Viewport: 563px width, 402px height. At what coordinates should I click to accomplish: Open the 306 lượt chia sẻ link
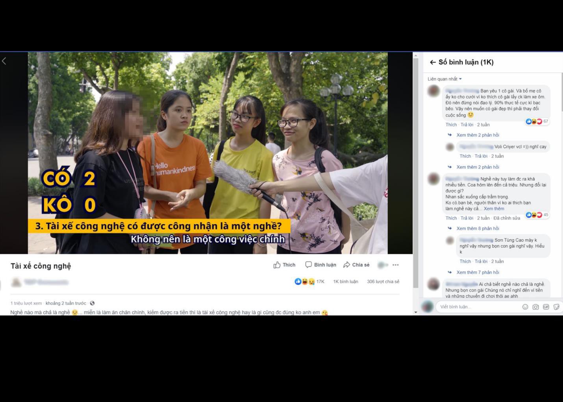(383, 282)
